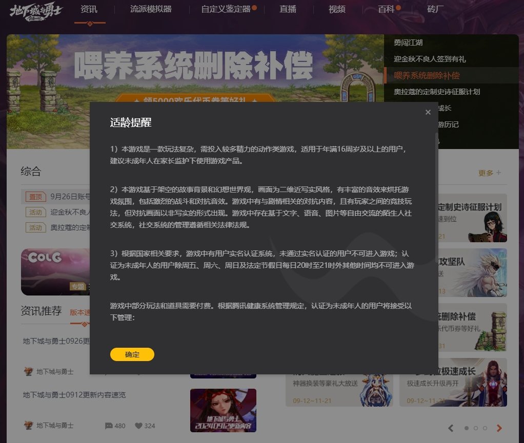The image size is (524, 443).
Task: Click the 地下城与勇士 logo in the header
Action: [36, 12]
